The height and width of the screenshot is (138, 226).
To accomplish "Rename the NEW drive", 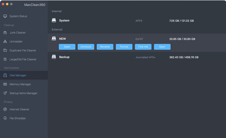I will point(105,47).
